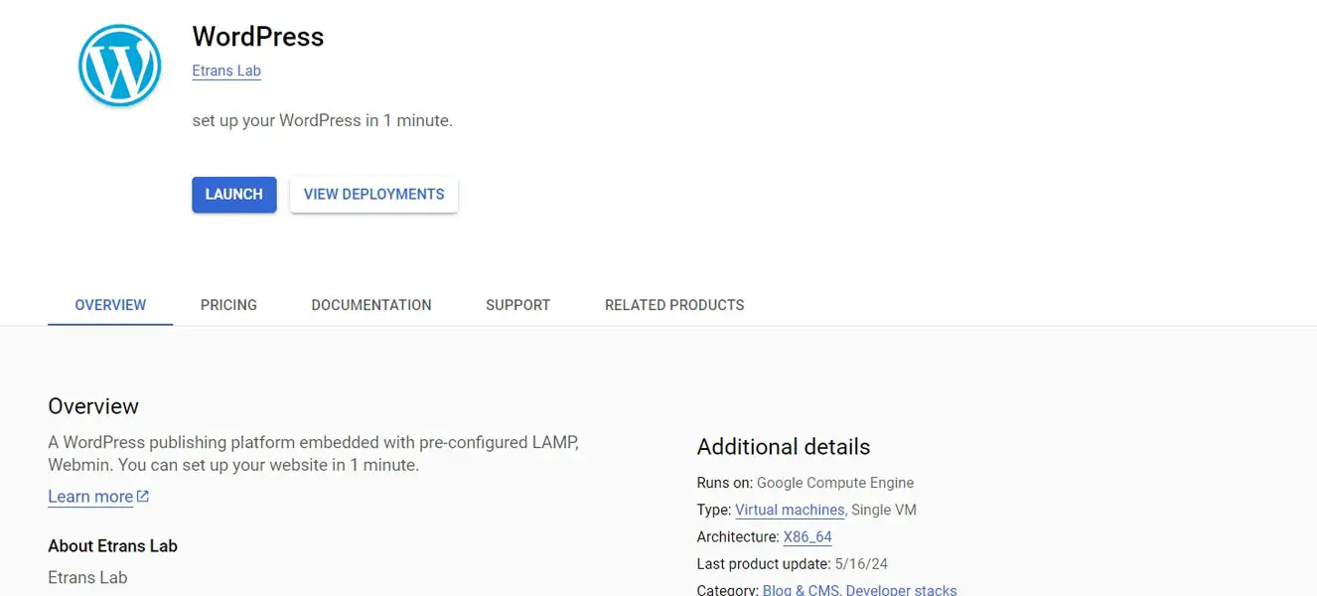
Task: Open the Developer stacks category link
Action: pos(902,590)
